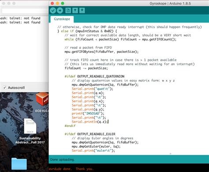
Task: Open a sketch with the up-arrow icon
Action: coord(75,11)
